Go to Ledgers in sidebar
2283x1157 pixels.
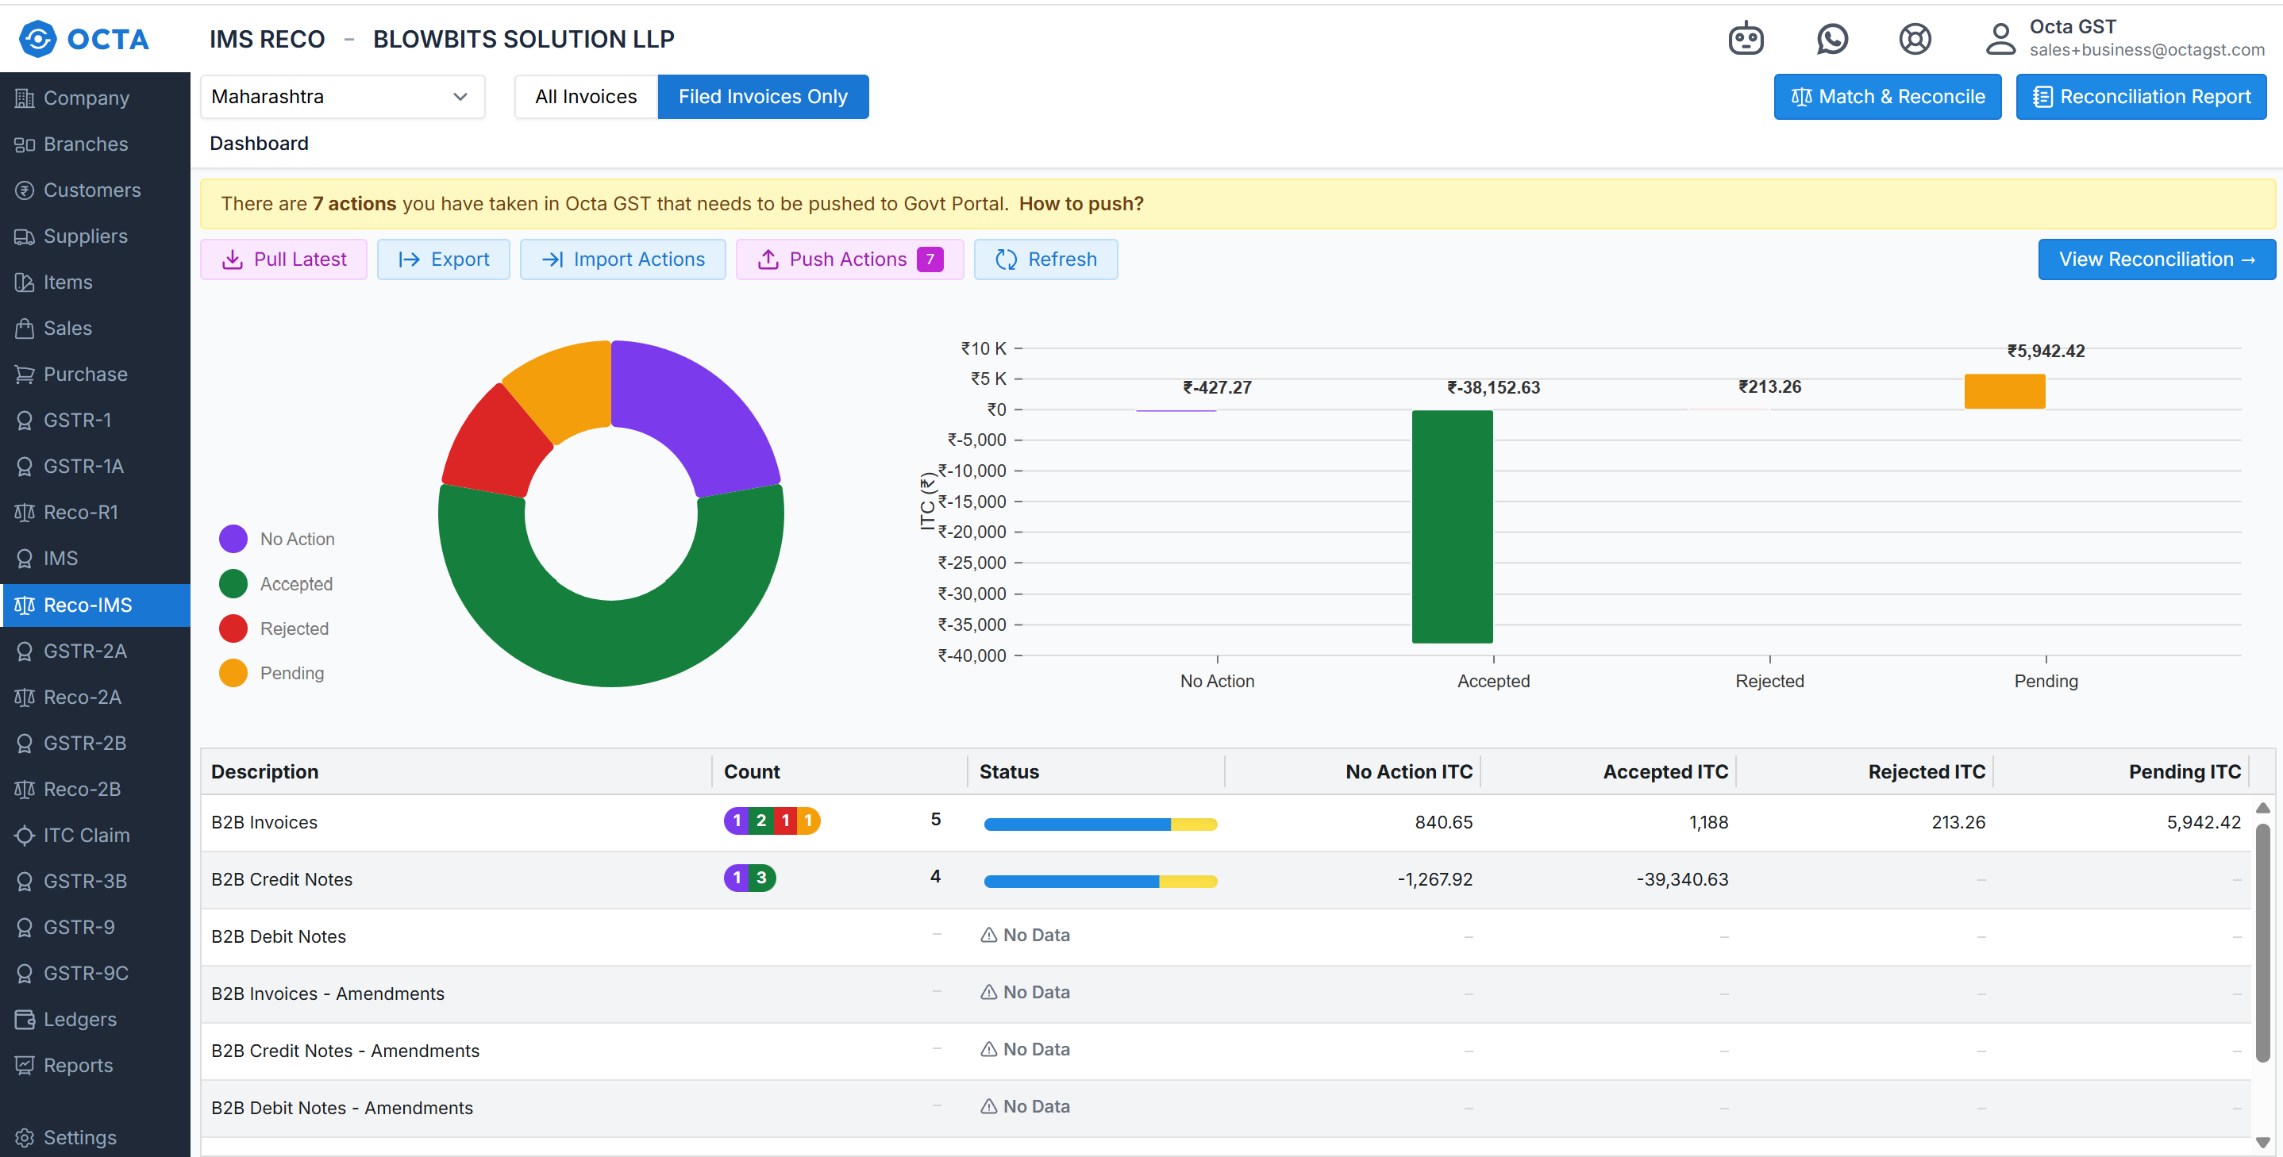(79, 1019)
